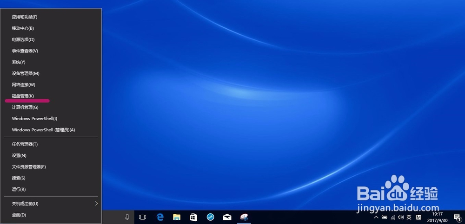
Task: Switch to Snipping Tool taskbar icon
Action: click(244, 217)
